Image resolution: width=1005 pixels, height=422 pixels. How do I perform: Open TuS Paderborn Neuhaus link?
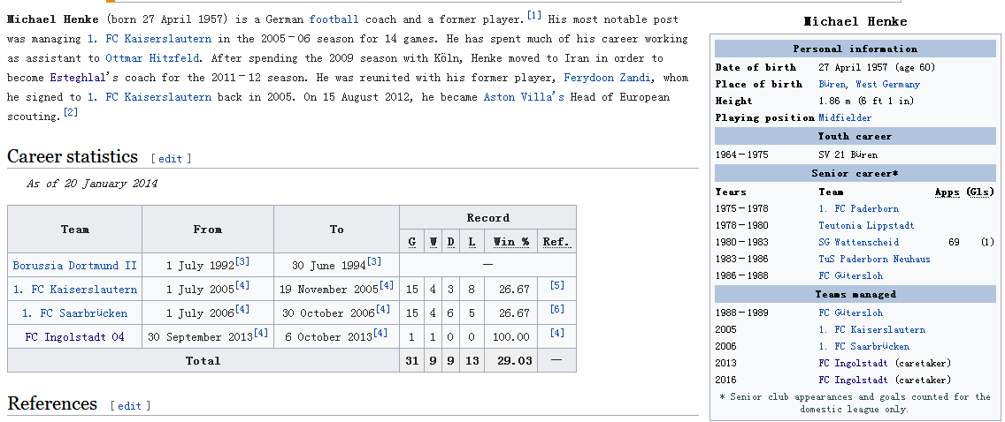pyautogui.click(x=874, y=260)
